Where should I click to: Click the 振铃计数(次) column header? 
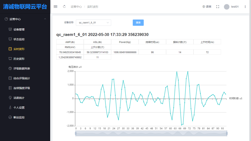tap(180, 42)
